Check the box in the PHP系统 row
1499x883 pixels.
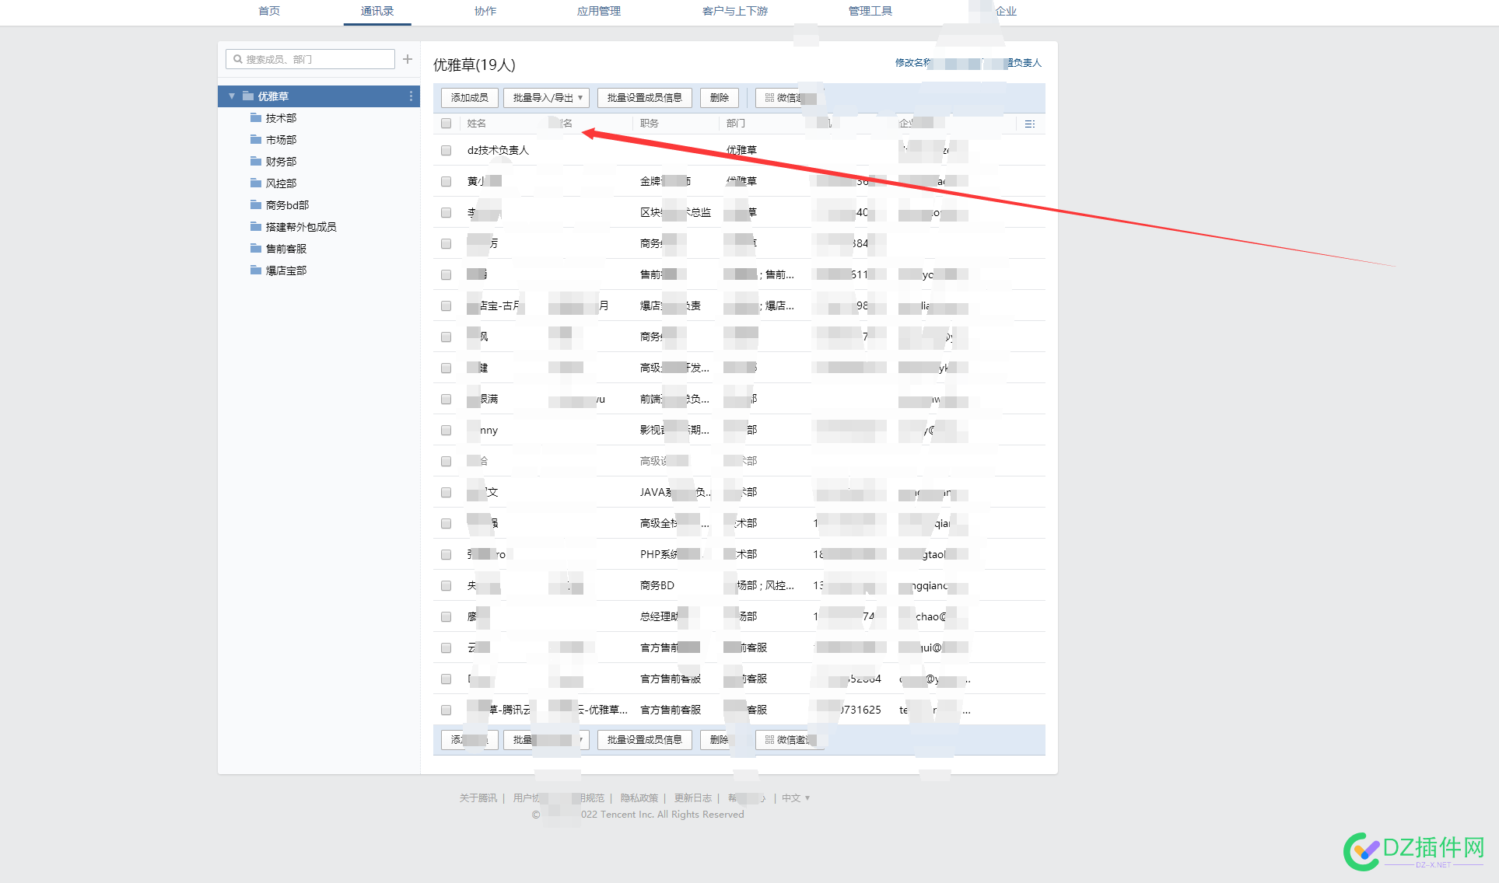coord(446,554)
